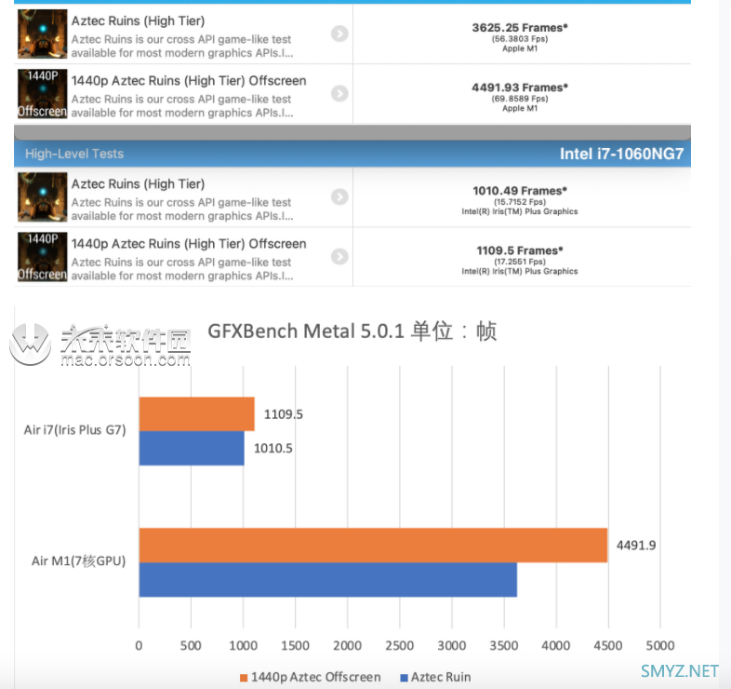Image resolution: width=731 pixels, height=689 pixels.
Task: Click the 5000 x-axis tick label
Action: pyautogui.click(x=660, y=645)
